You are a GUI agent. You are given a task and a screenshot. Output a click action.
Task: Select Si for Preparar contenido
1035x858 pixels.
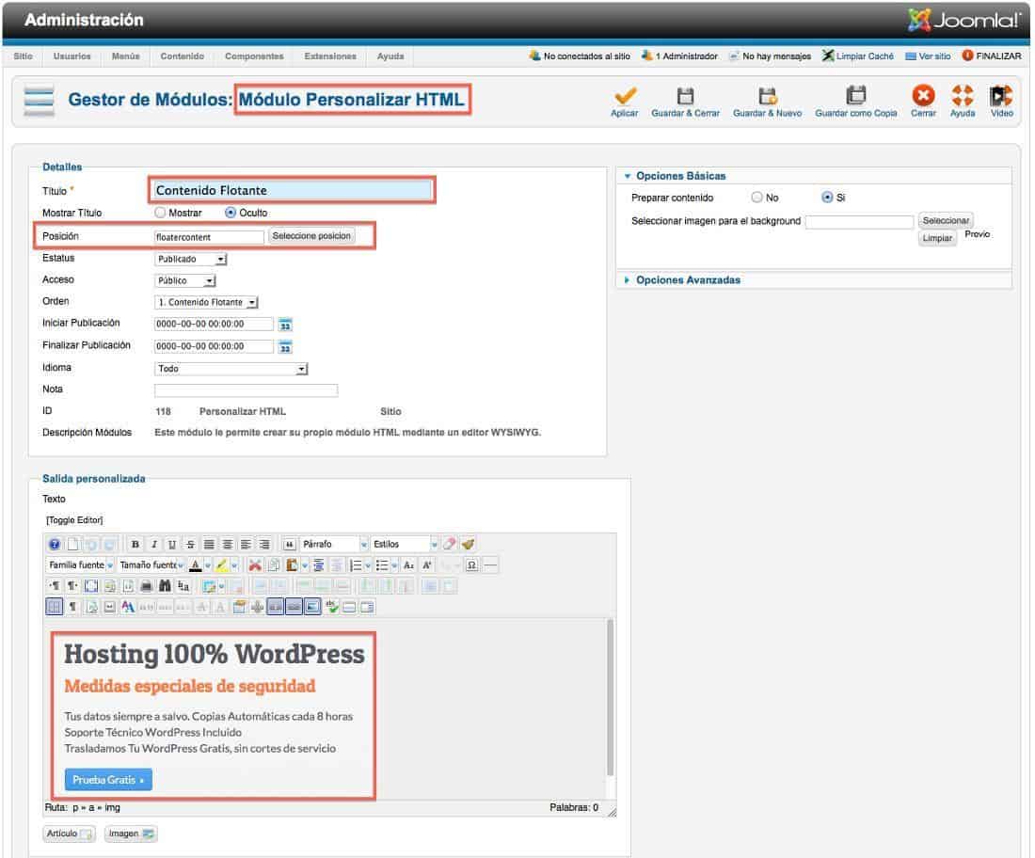coord(827,198)
